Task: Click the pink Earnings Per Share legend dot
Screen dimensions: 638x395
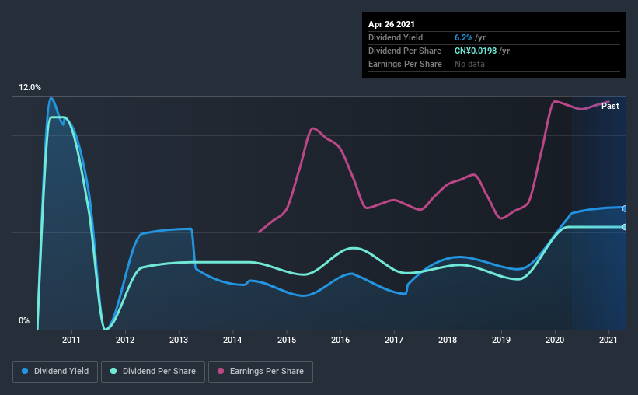Action: tap(221, 371)
